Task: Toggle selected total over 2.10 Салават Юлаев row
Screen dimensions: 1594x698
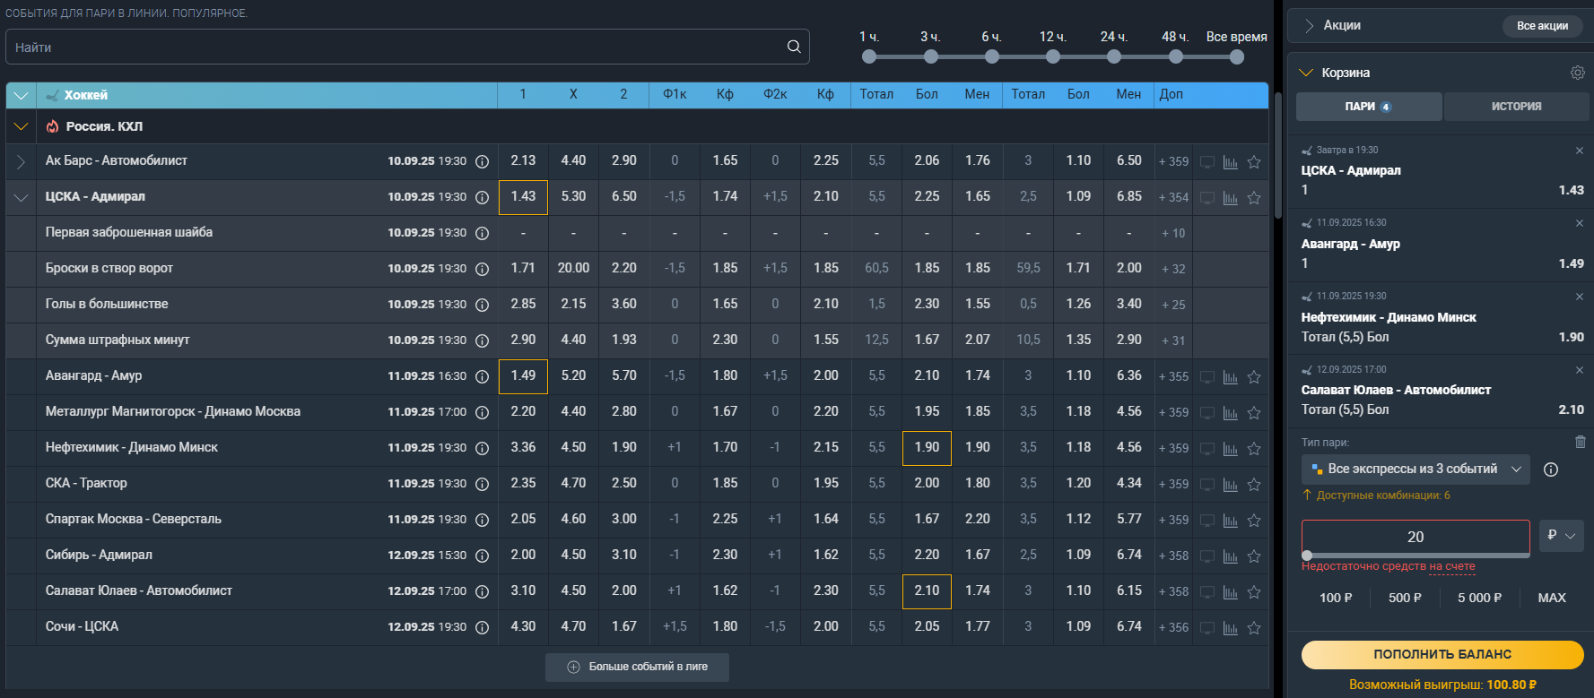Action: pyautogui.click(x=927, y=590)
